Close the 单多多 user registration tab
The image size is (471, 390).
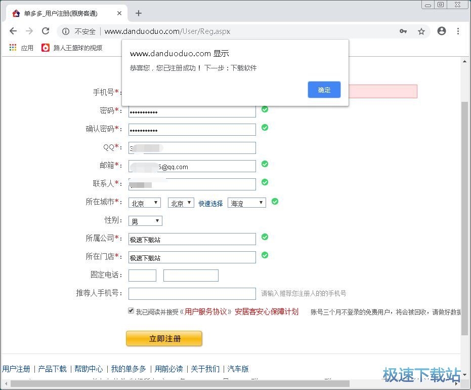click(x=119, y=13)
